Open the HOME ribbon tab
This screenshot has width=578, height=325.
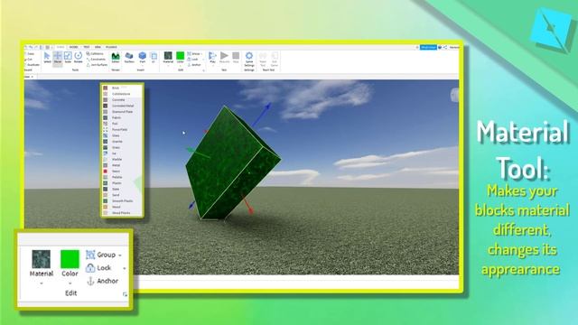click(x=61, y=47)
